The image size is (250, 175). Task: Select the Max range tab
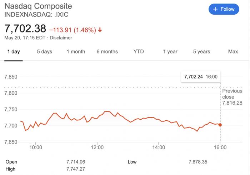point(233,52)
